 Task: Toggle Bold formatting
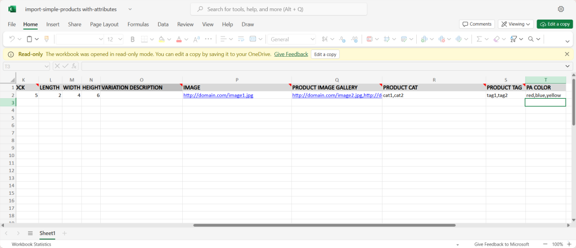(x=133, y=39)
